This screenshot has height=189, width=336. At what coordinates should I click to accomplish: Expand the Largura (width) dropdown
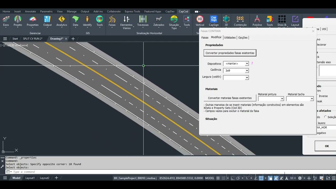247,78
